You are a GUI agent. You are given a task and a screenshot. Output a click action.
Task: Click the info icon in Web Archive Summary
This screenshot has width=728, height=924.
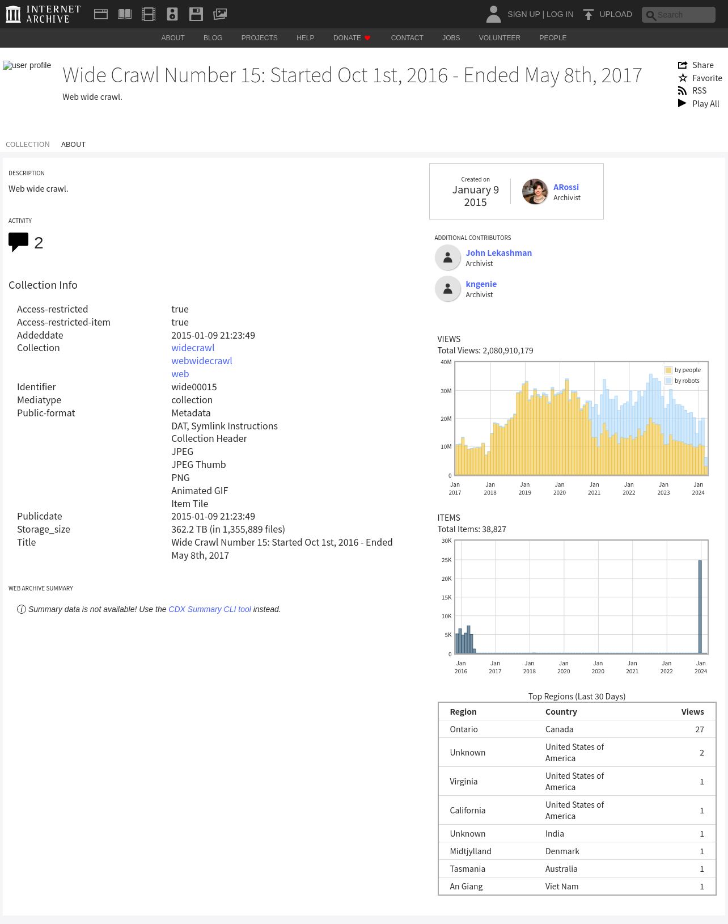coord(22,609)
